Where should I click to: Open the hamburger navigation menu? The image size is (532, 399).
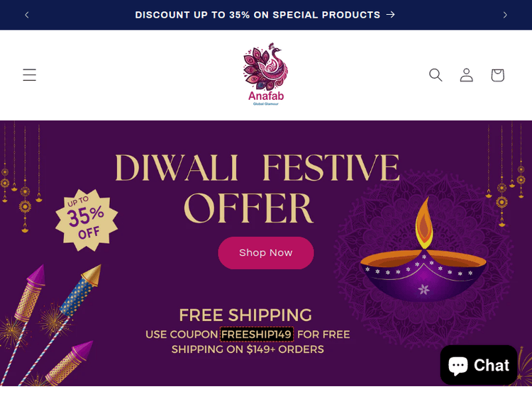[30, 75]
